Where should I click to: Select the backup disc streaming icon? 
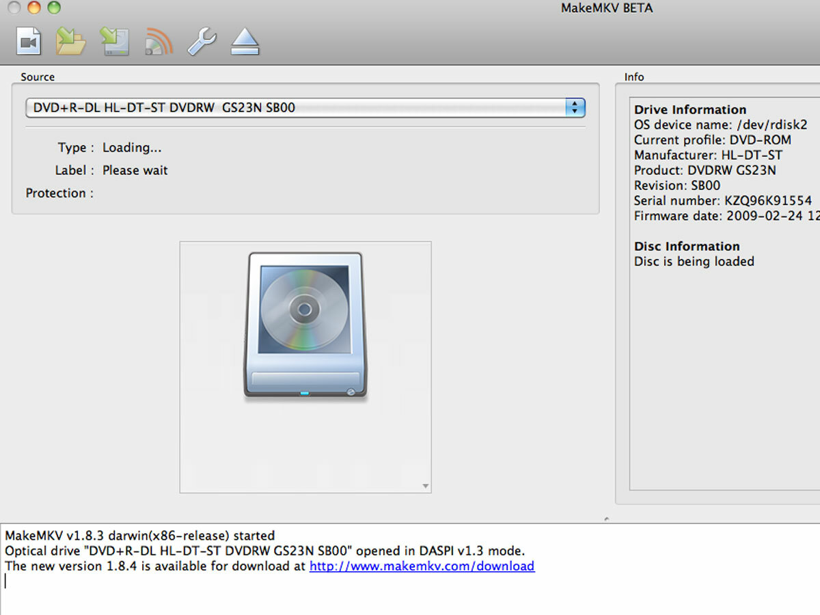tap(156, 40)
